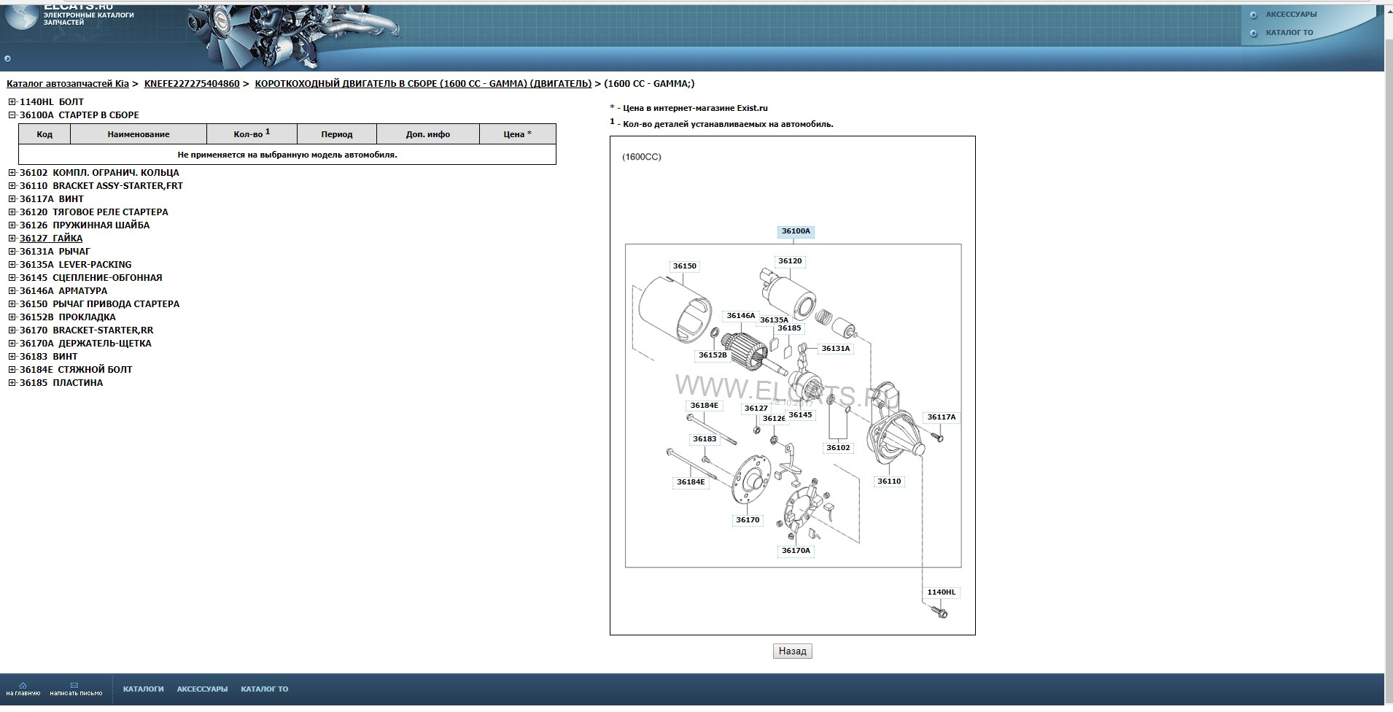
Task: Open КАТАЛОГ ТО in the top header
Action: click(x=1289, y=33)
